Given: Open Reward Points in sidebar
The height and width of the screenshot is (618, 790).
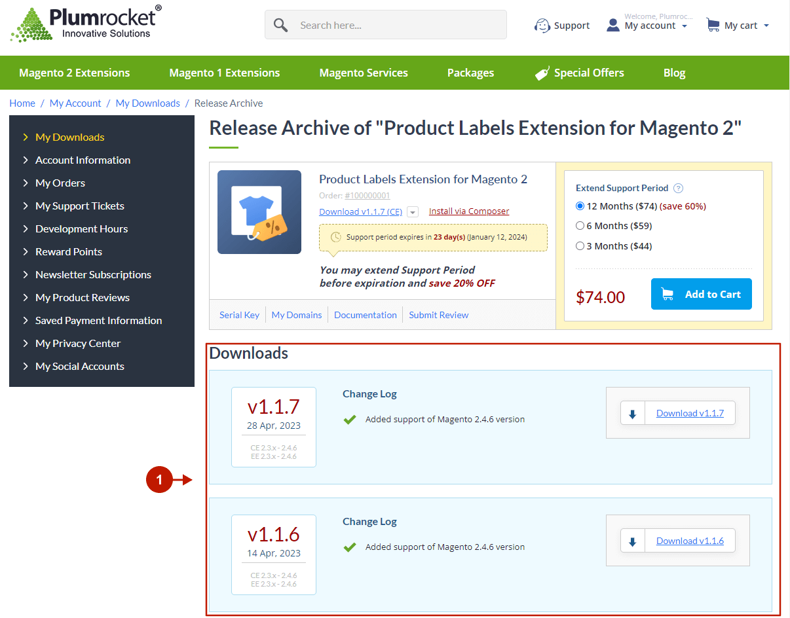Looking at the screenshot, I should [69, 251].
